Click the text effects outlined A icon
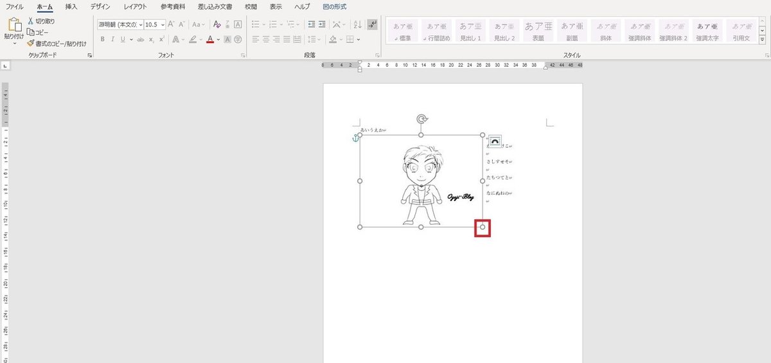This screenshot has height=363, width=771. coord(176,39)
